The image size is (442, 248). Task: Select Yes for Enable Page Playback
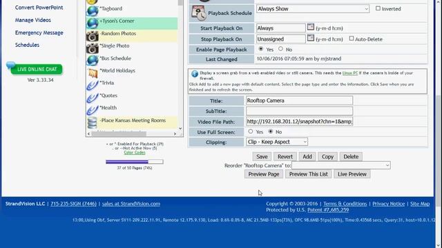(261, 49)
